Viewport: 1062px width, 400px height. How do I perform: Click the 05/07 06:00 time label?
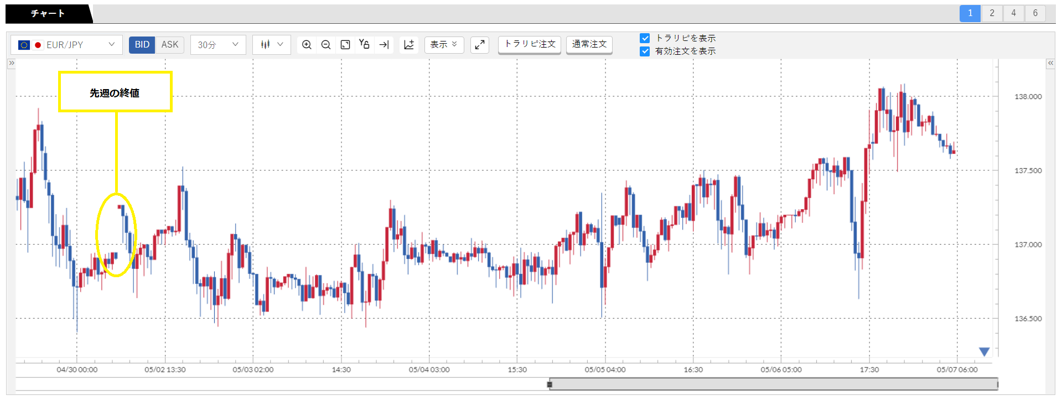tap(957, 370)
